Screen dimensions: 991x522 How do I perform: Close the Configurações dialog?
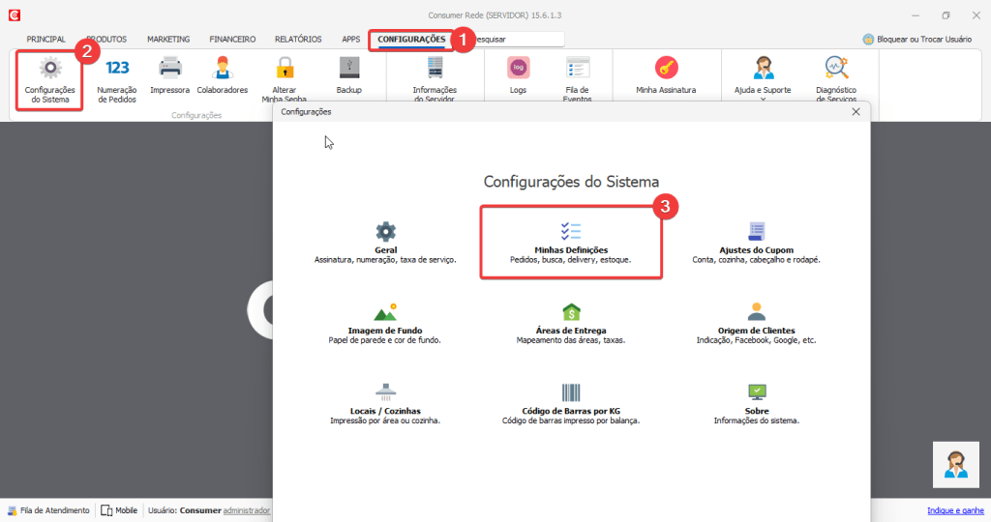pyautogui.click(x=856, y=112)
